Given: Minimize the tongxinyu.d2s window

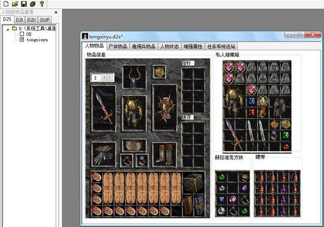Looking at the screenshot, I should [x=290, y=35].
